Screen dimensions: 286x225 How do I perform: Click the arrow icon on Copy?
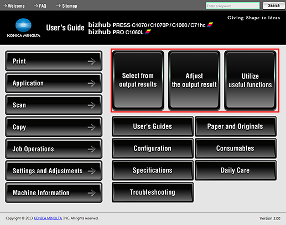point(92,127)
